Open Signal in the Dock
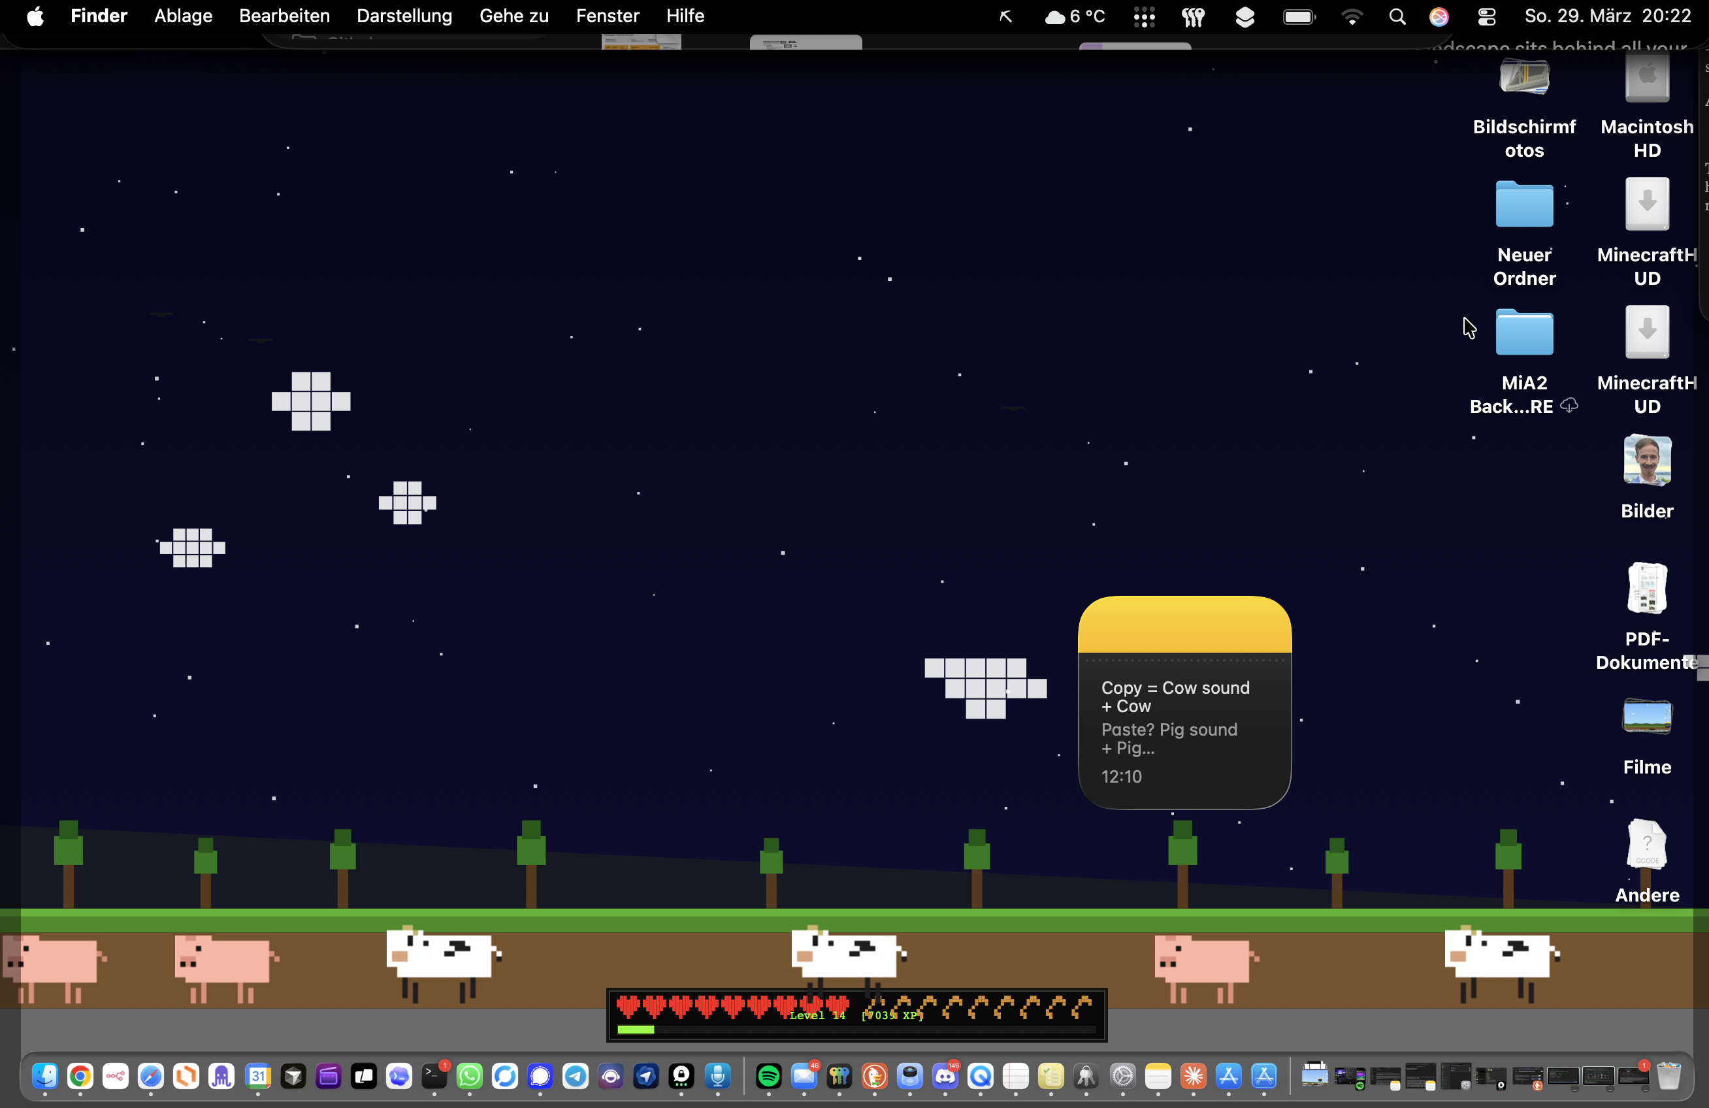This screenshot has height=1108, width=1709. point(540,1076)
